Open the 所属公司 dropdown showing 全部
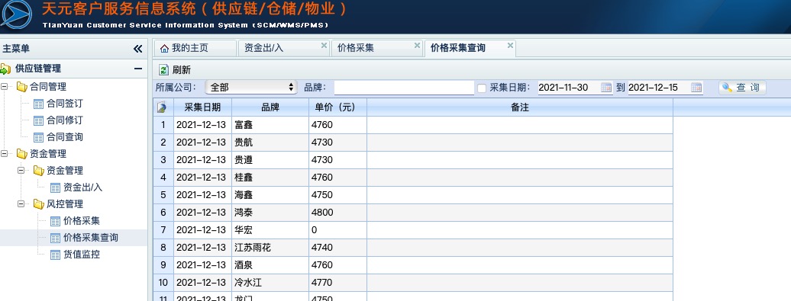Viewport: 791px width, 301px height. (250, 87)
